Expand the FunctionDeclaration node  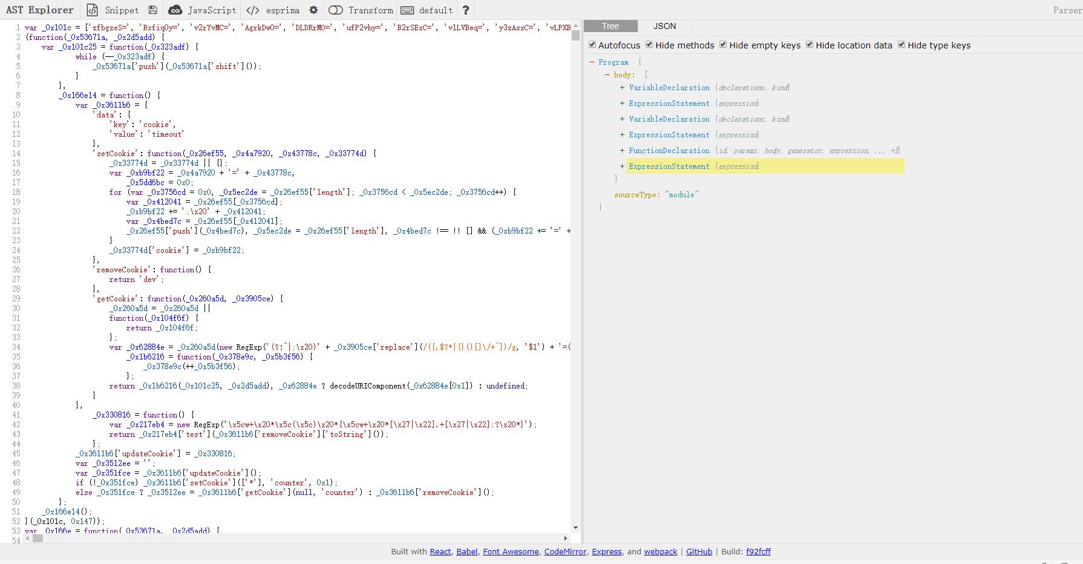pos(622,151)
